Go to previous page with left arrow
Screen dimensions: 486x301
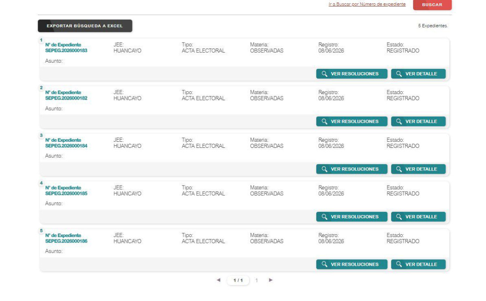tap(219, 280)
